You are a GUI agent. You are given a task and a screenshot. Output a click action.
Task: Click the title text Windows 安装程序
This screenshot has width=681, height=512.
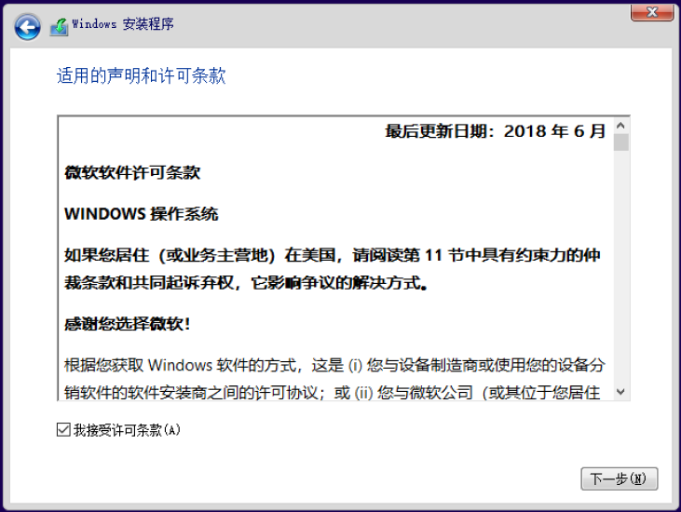[123, 24]
